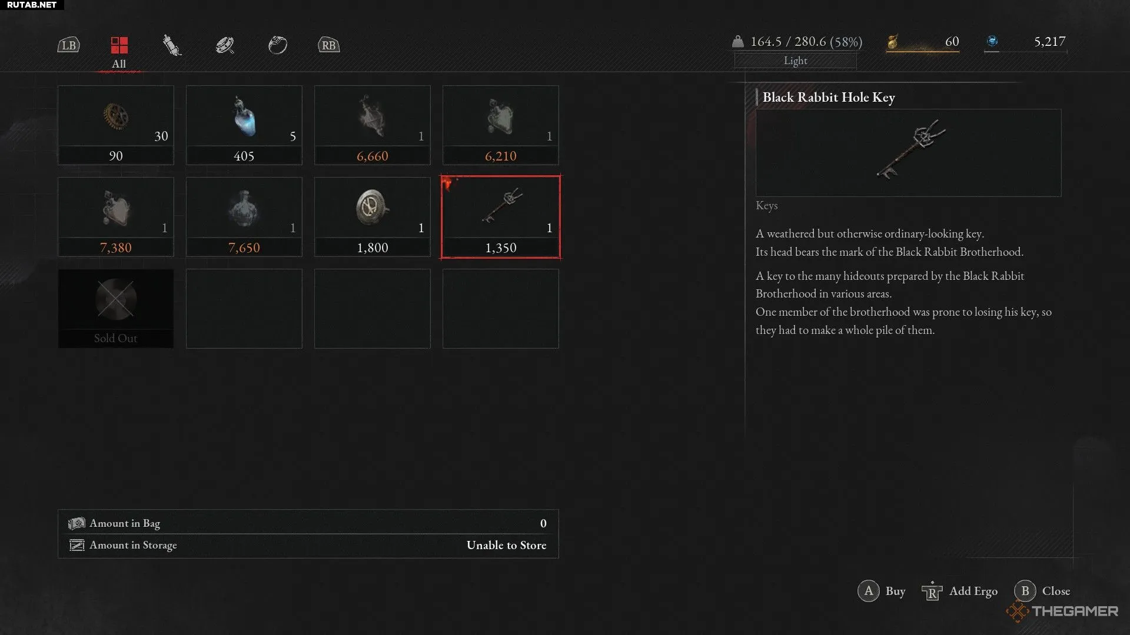
Task: Select the heart item priced 7,380
Action: coord(116,217)
